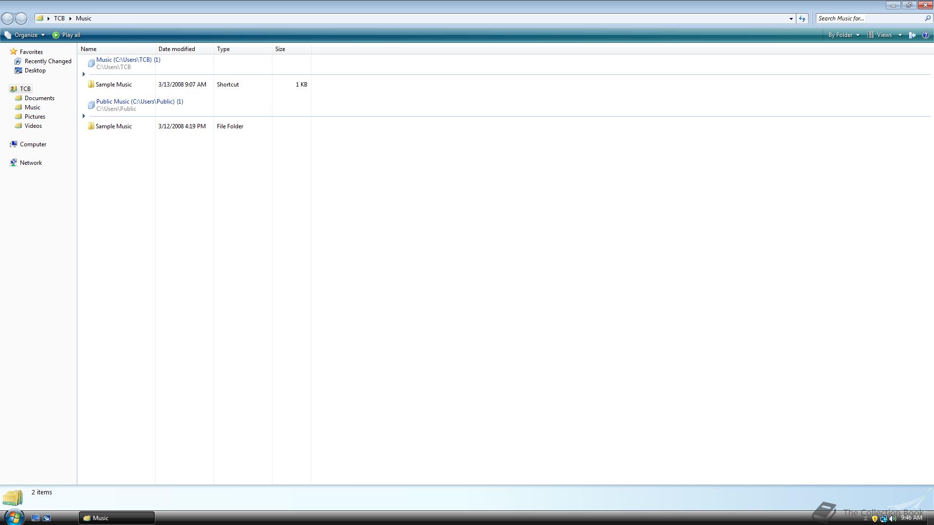Click the Forward navigation arrow button

coord(21,18)
